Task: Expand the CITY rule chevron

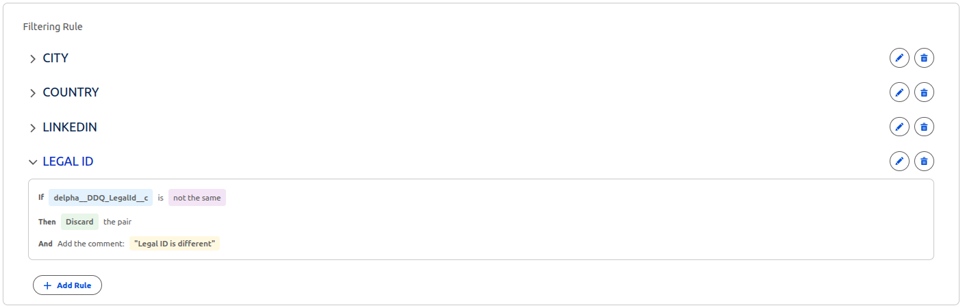Action: tap(33, 59)
